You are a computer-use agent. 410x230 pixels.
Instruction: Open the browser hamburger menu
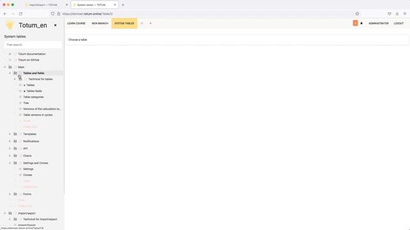pos(405,13)
